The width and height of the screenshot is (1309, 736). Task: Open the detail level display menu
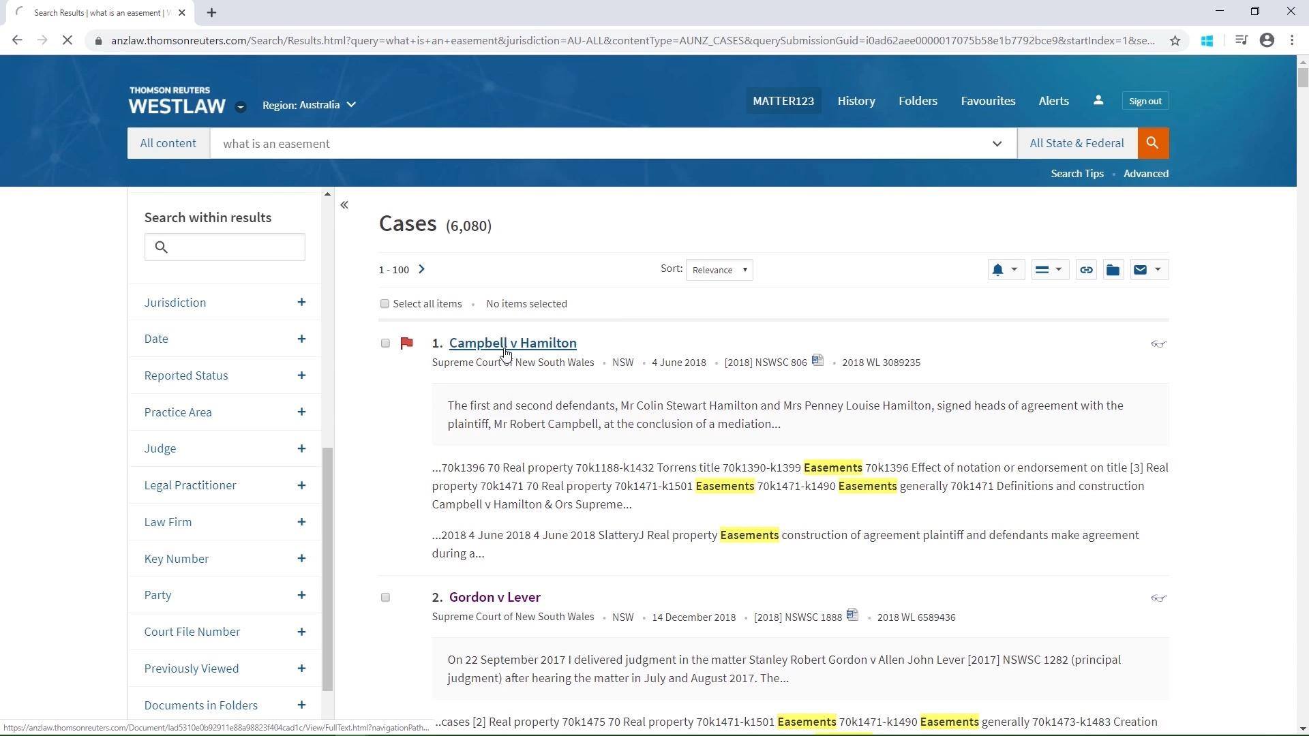1049,270
